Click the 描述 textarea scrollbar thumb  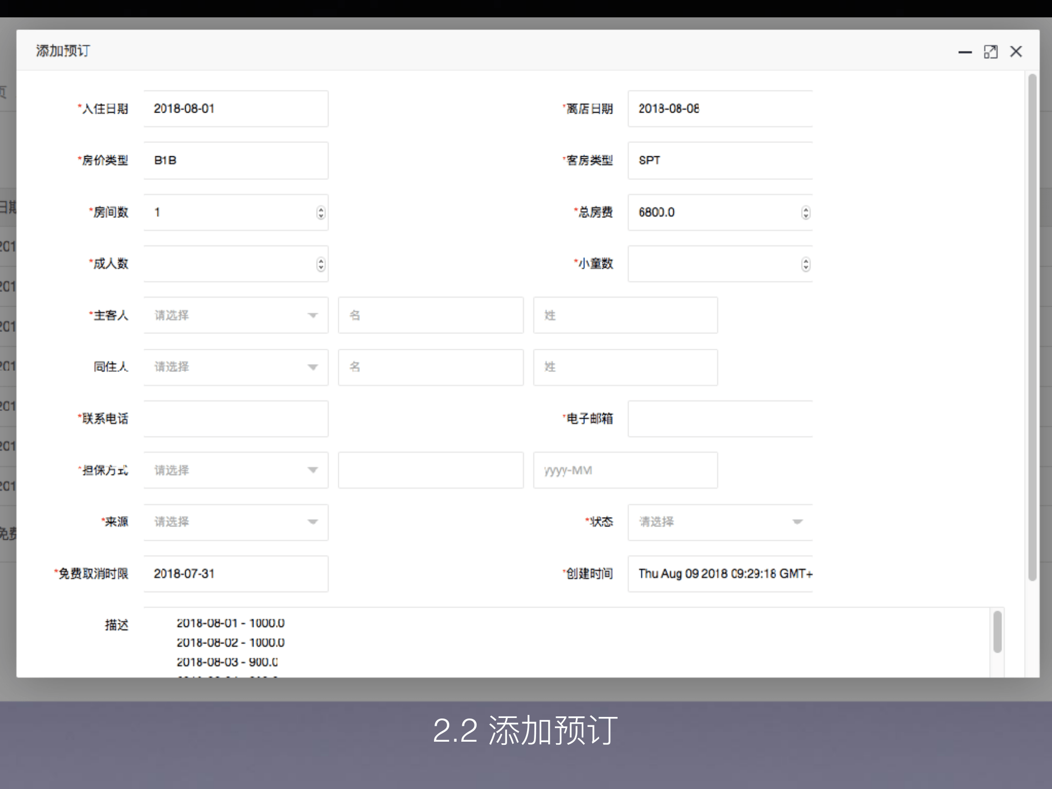[997, 631]
